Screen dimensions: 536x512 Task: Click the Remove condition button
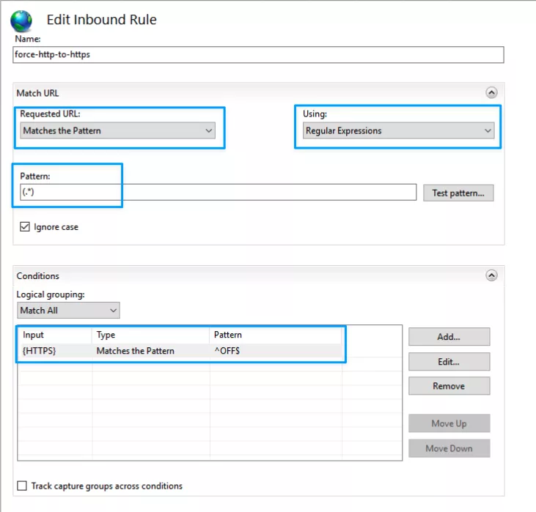point(449,386)
